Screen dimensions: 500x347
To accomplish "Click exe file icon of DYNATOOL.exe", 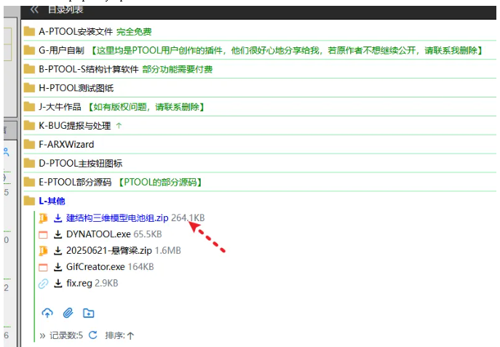I will click(43, 235).
